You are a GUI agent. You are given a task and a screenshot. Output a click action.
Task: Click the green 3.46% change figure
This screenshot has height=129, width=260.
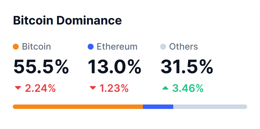click(x=188, y=88)
